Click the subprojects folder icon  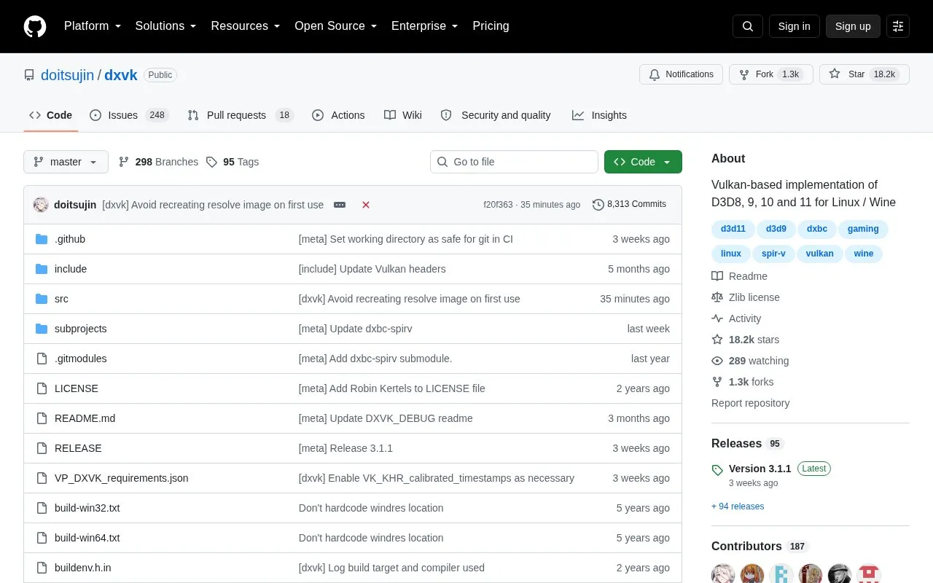pos(42,329)
